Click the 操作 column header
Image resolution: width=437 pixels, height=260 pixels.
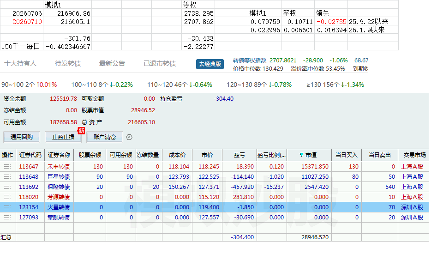click(7, 155)
